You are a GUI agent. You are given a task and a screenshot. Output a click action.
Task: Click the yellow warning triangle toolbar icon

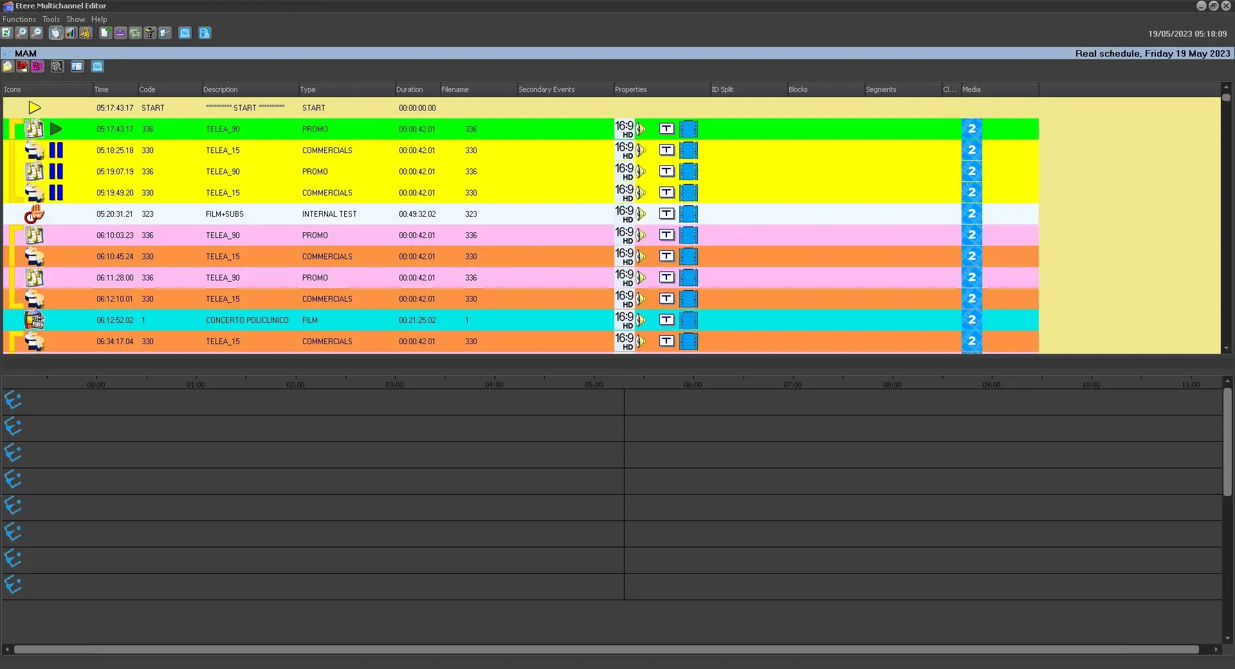point(86,33)
